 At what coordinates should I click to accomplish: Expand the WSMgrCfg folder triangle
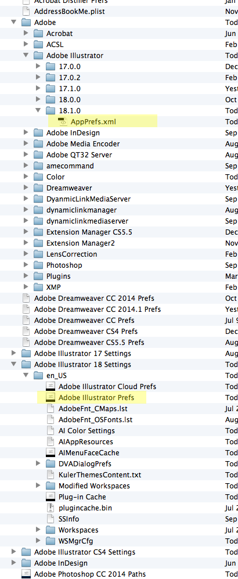(38, 541)
